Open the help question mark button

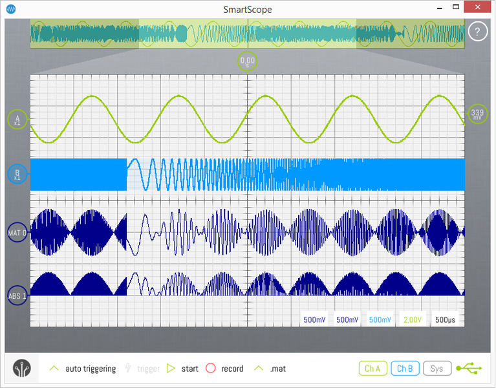pos(477,32)
